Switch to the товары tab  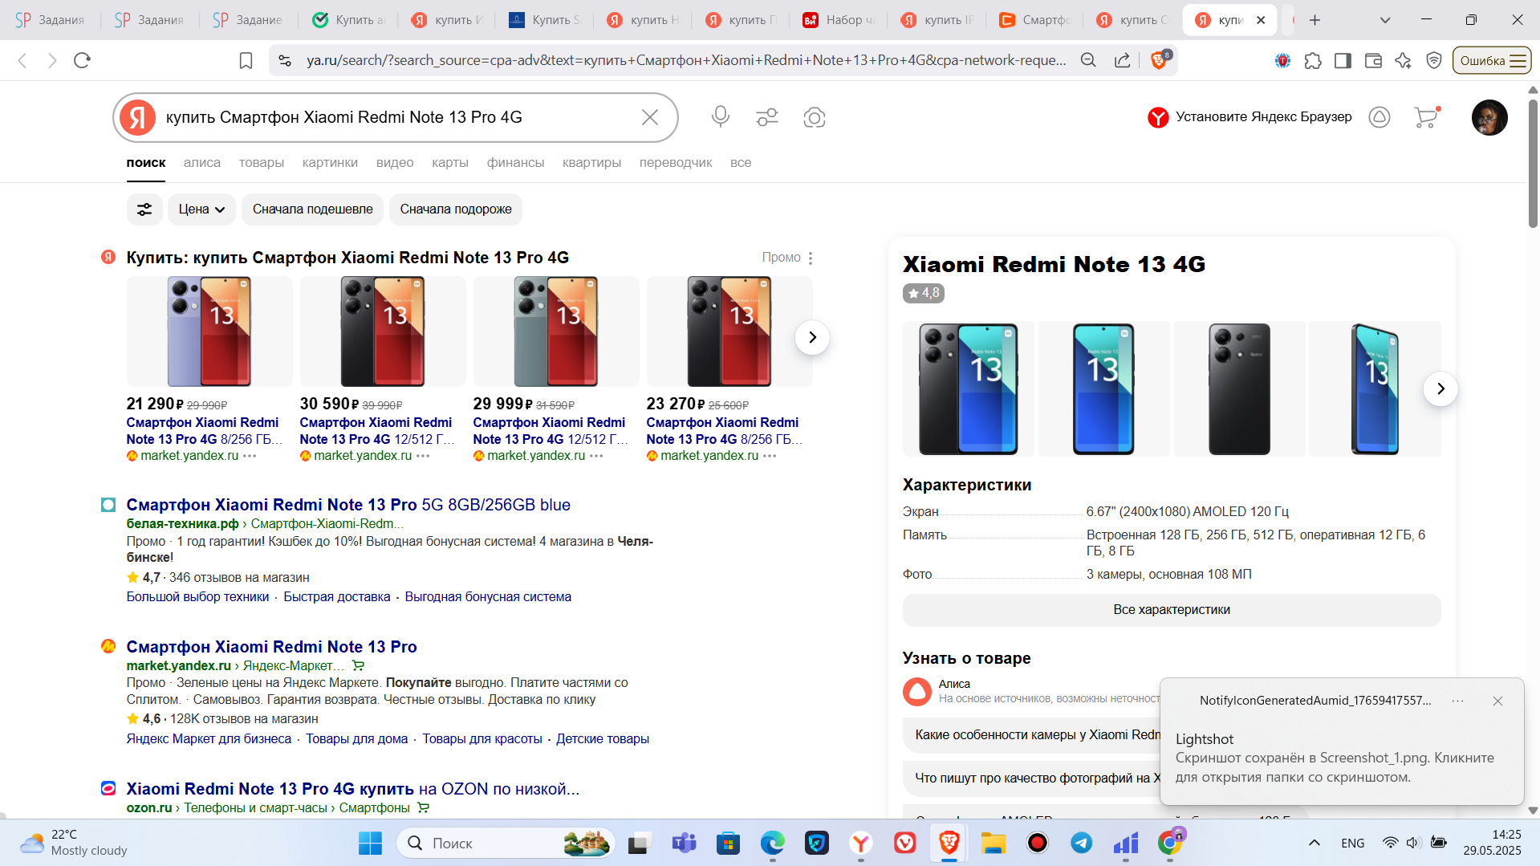(262, 163)
